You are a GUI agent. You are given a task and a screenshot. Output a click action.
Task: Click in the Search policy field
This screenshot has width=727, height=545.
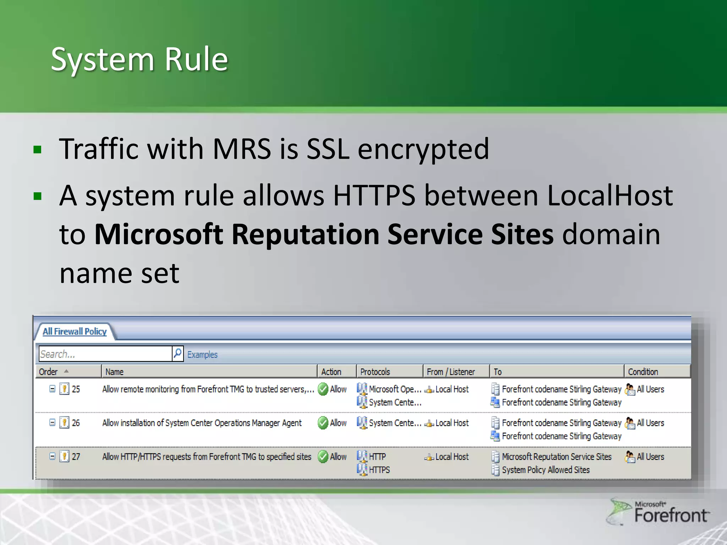coord(105,354)
